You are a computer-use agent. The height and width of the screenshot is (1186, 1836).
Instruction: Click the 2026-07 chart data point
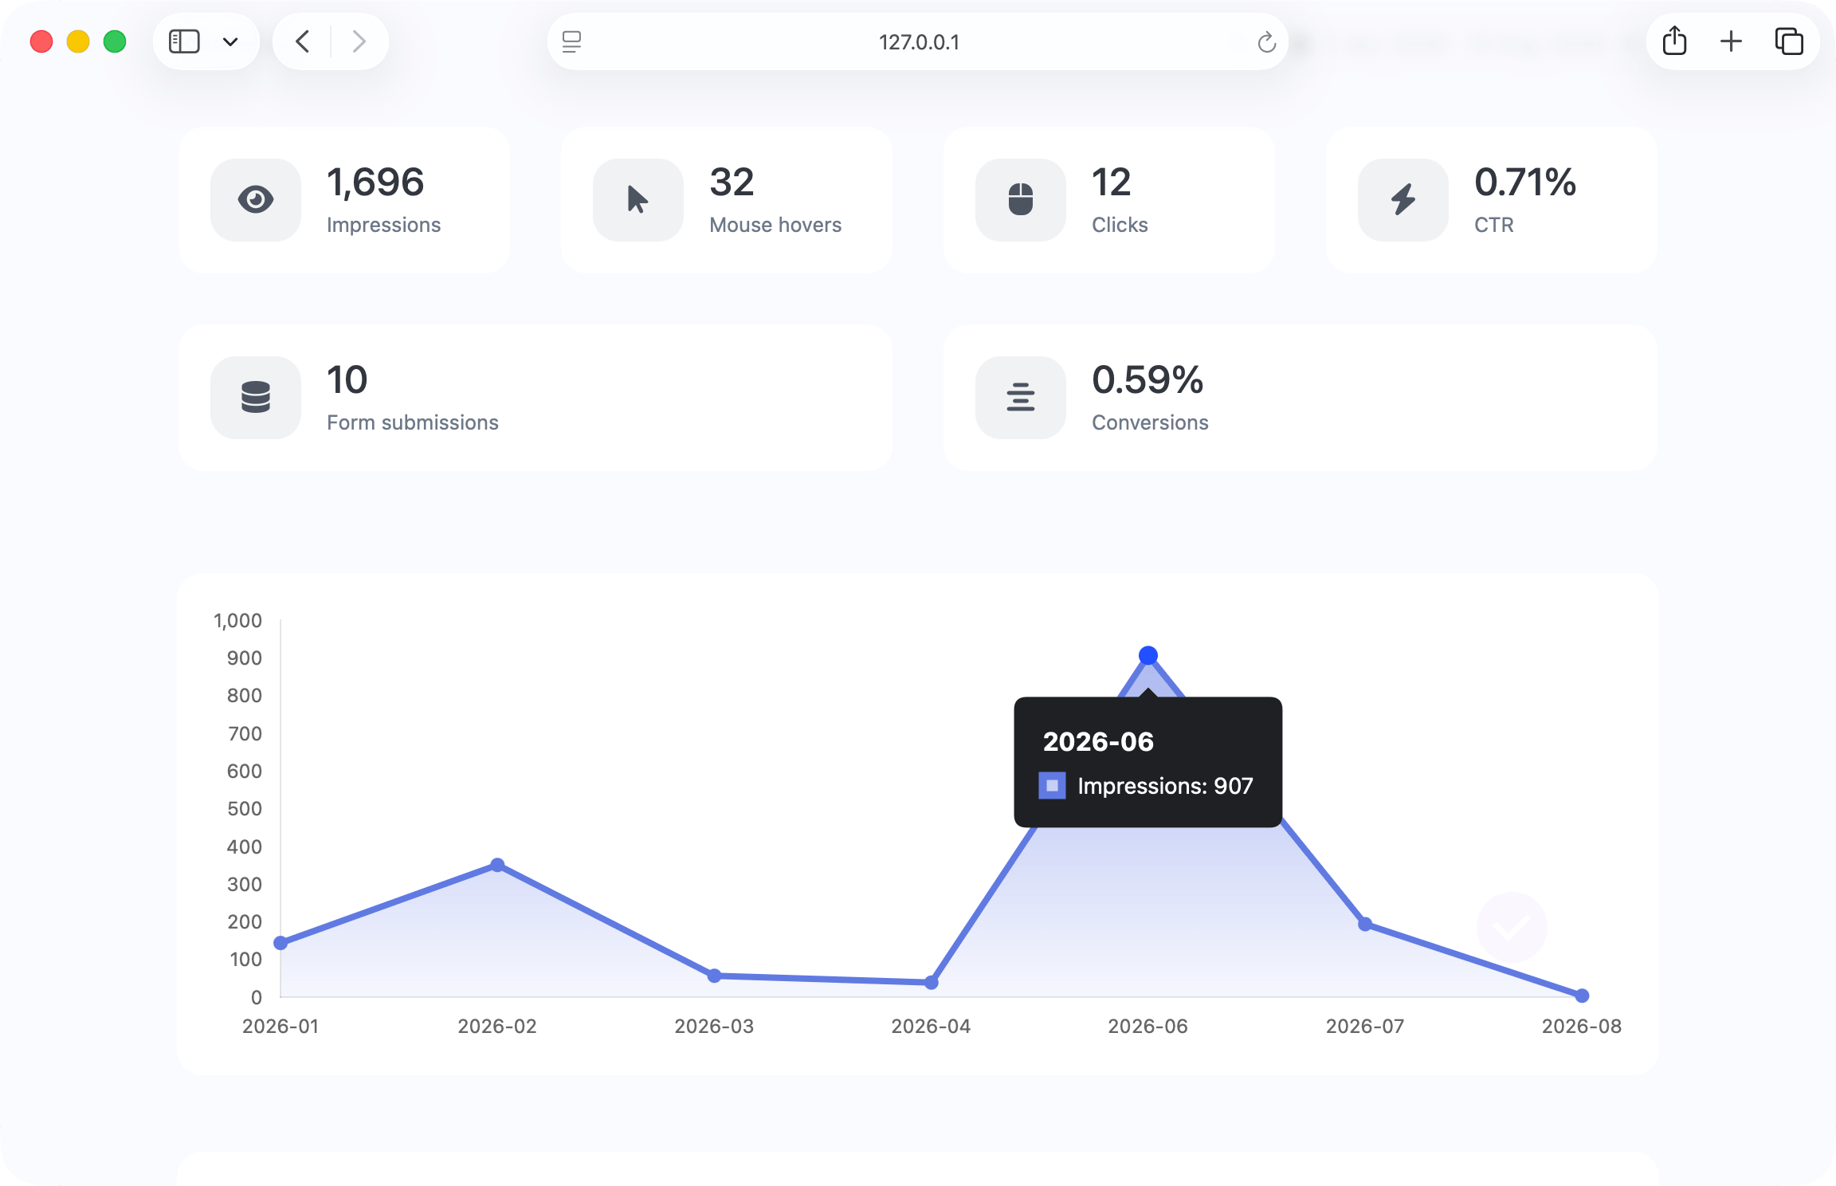pyautogui.click(x=1365, y=924)
